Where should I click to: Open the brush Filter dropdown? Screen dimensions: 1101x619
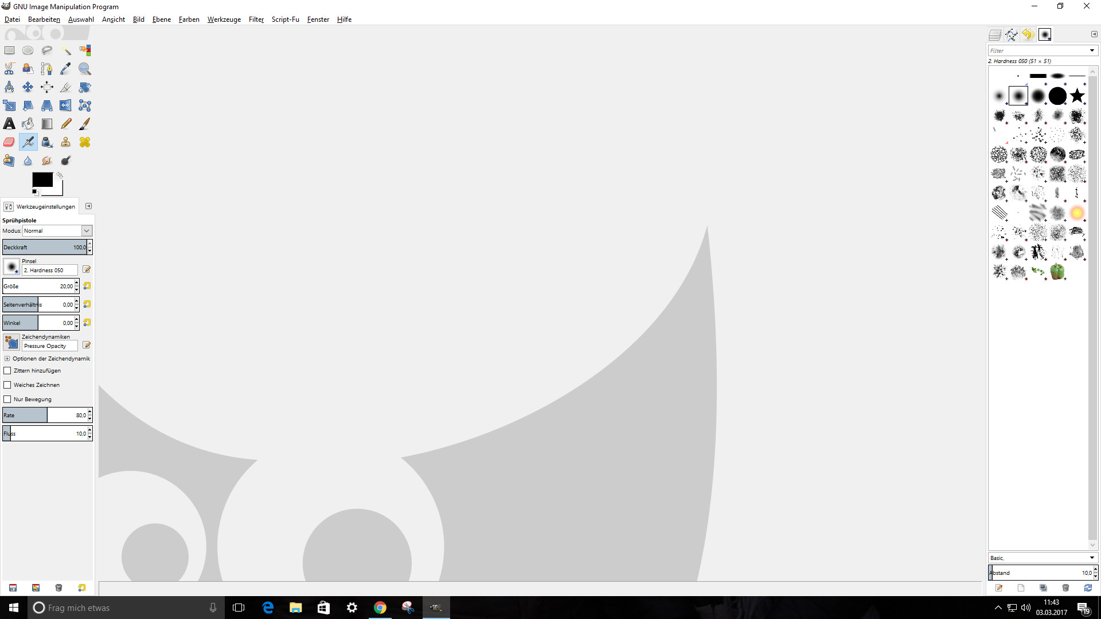1092,50
